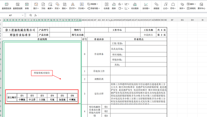Click the 定位点焊 cell
207x117 pixels.
click(99, 94)
